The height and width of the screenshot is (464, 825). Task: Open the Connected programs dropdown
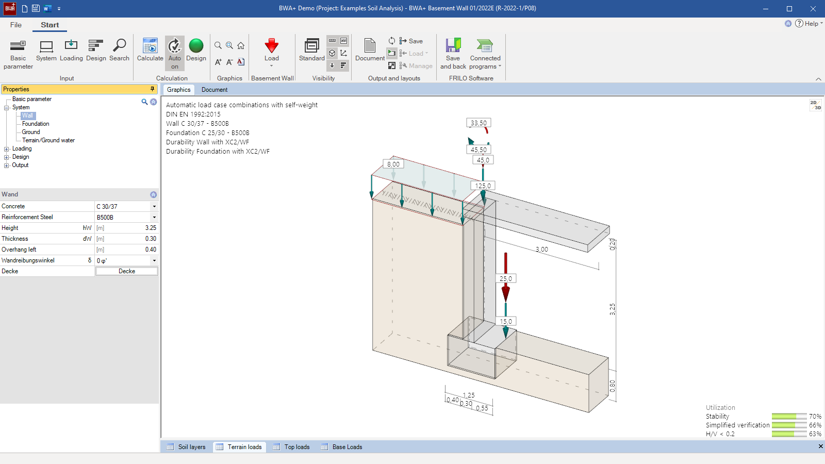(x=485, y=54)
